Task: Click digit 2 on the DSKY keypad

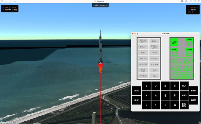Action: [165, 105]
